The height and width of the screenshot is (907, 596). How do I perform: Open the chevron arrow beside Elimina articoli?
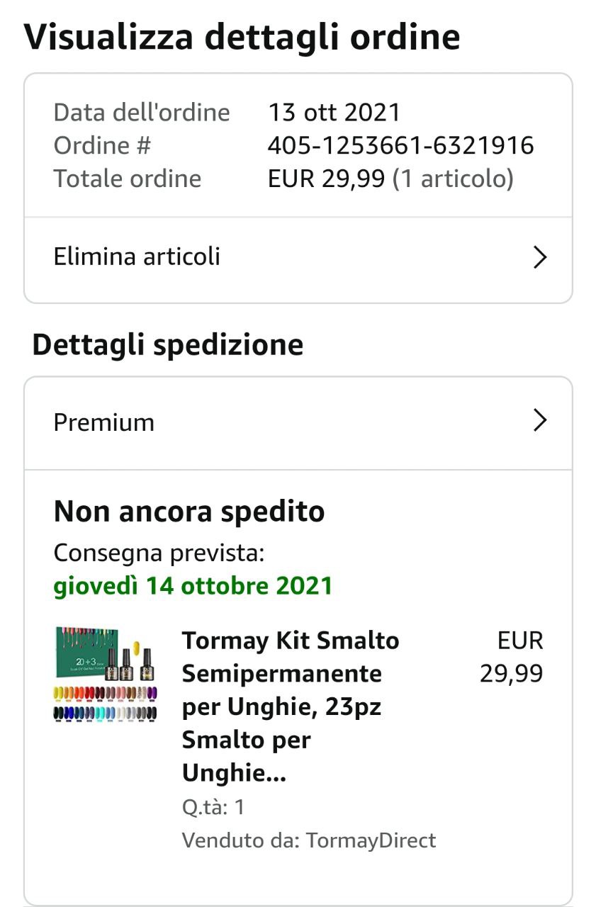540,257
